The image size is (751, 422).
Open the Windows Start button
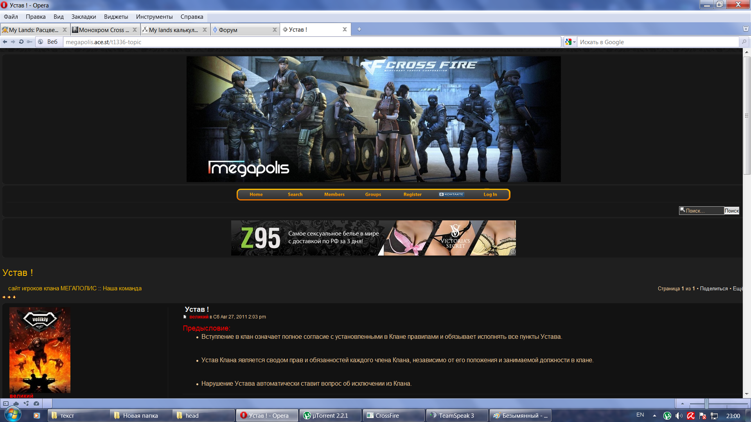[x=13, y=414]
